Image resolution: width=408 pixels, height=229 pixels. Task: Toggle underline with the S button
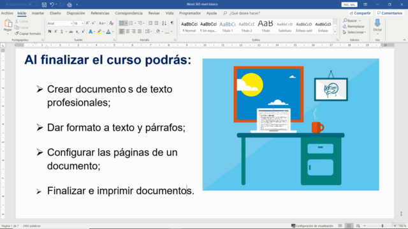(62, 32)
